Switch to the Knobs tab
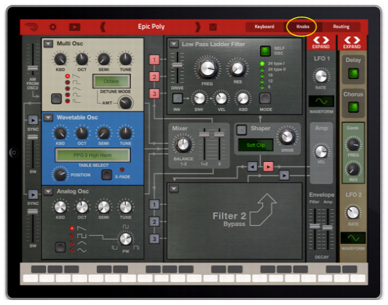 [x=303, y=27]
